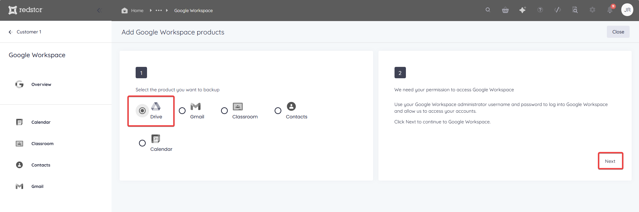Screen dimensions: 639x212
Task: Click the Contacts product icon
Action: pyautogui.click(x=291, y=106)
